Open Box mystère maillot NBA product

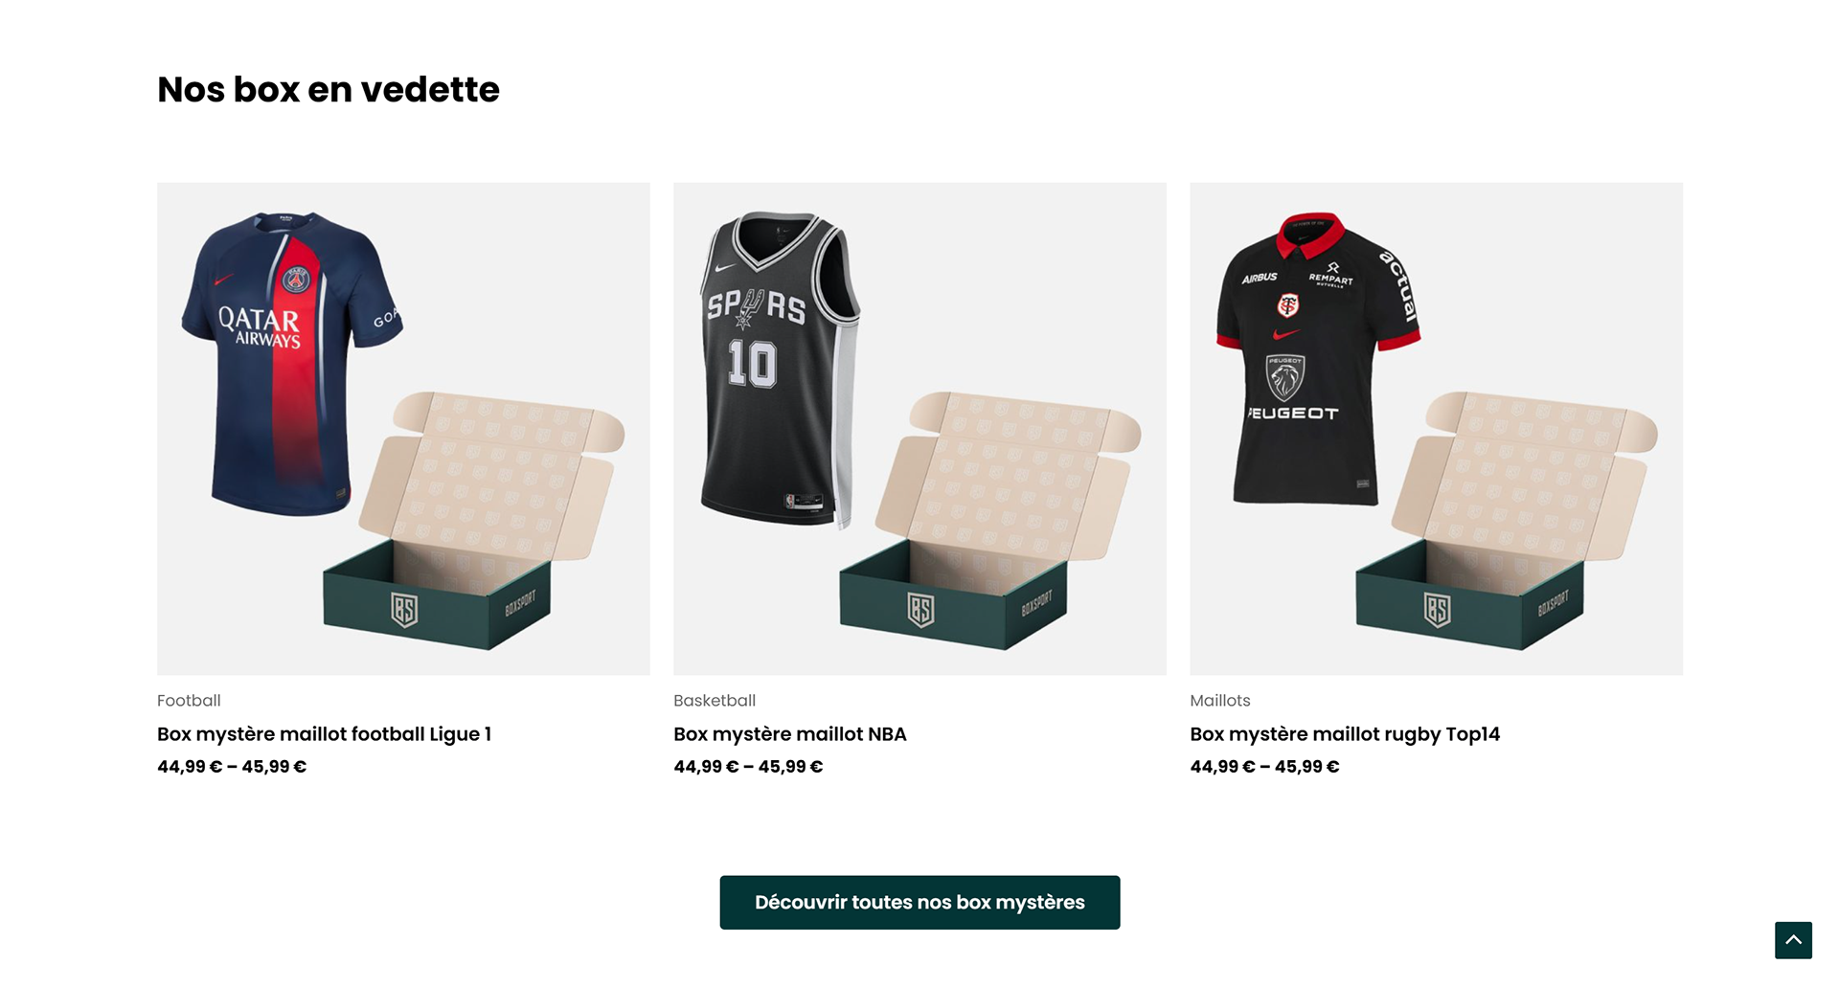point(789,734)
